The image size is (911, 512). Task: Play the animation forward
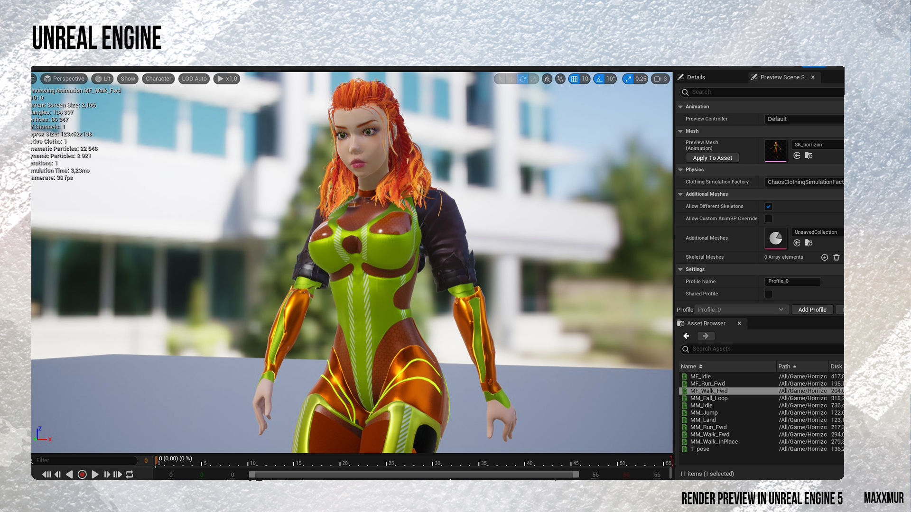95,474
